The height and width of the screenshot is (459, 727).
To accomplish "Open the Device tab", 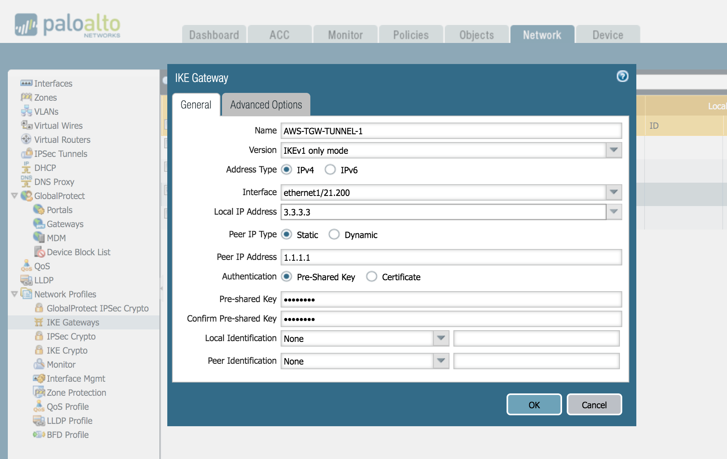I will 608,34.
